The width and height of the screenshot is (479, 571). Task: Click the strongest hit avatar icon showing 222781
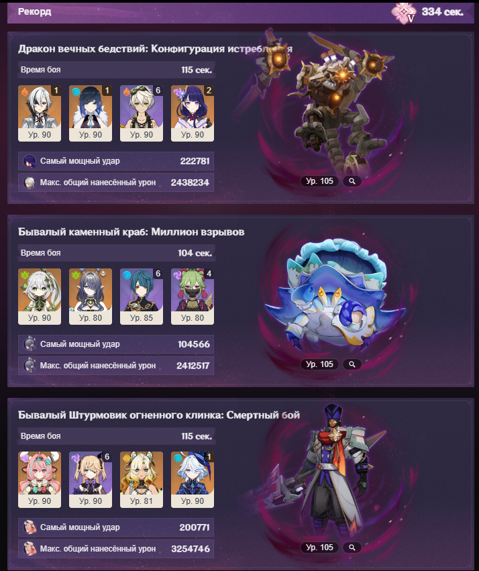point(30,161)
